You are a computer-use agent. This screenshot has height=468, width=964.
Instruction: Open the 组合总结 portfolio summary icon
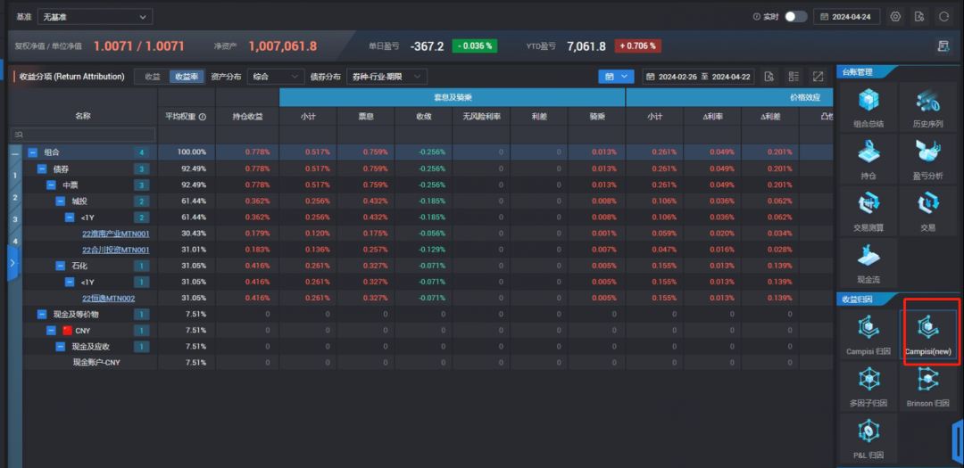click(x=868, y=107)
